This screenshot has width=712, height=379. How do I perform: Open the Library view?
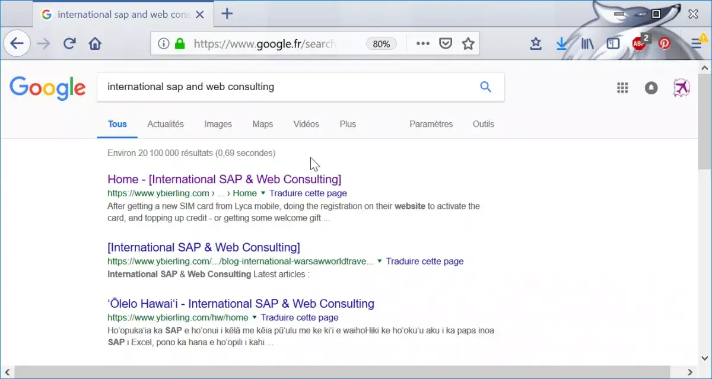587,43
